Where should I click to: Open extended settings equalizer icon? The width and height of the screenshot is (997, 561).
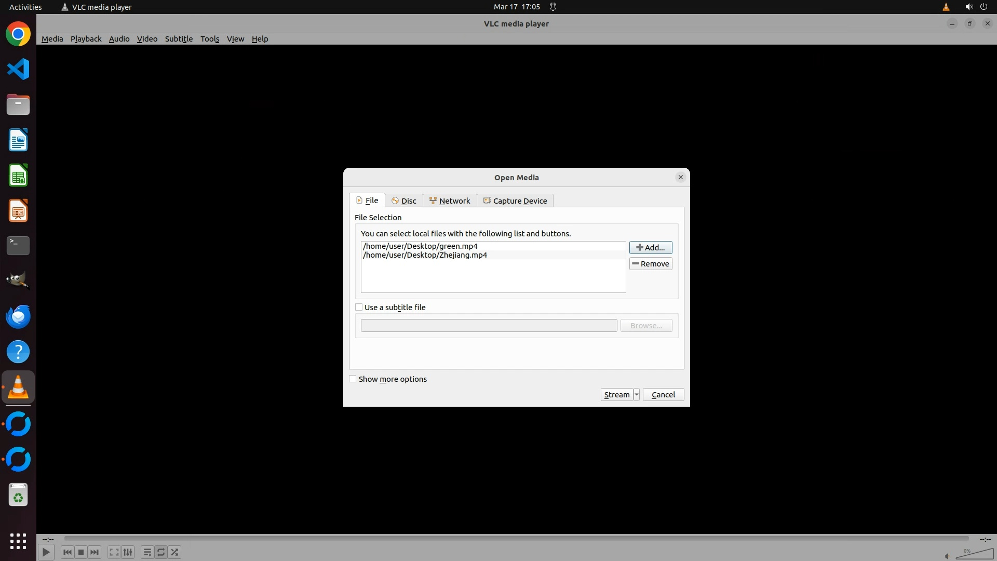tap(128, 552)
